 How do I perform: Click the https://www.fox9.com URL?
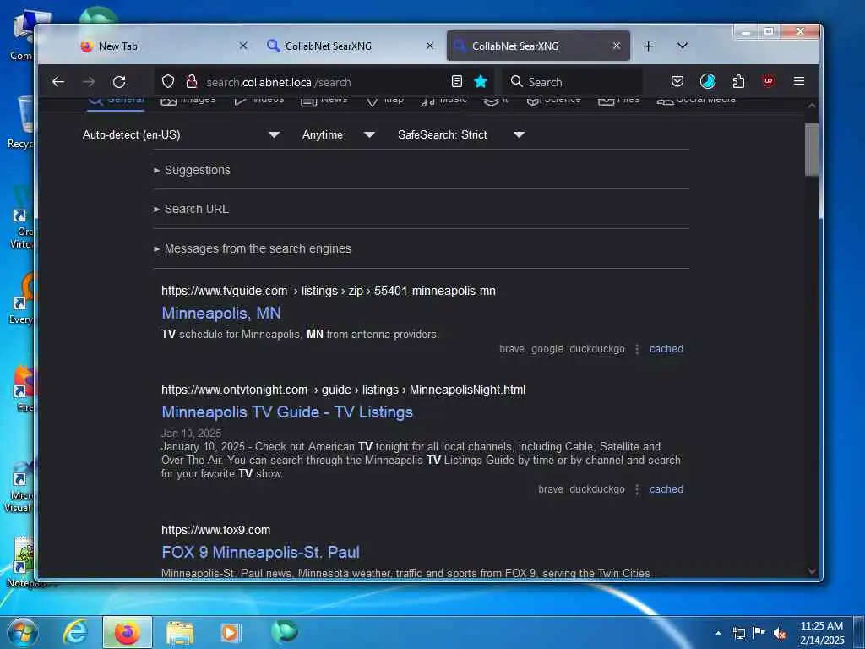pos(215,530)
